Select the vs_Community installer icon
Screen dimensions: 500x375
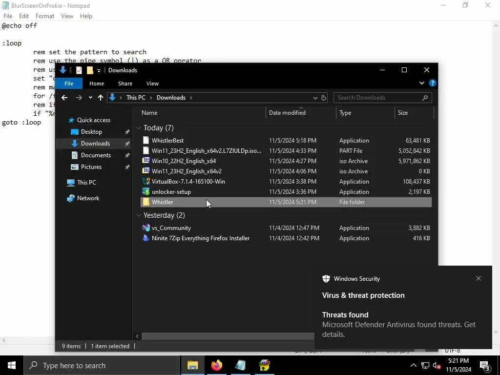[x=146, y=228]
